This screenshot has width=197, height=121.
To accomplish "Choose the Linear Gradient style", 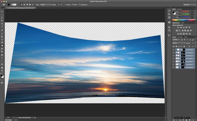I will click(x=21, y=5).
